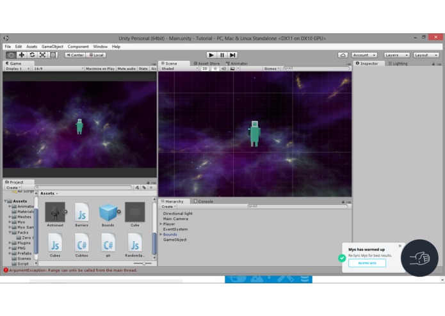Switch to the Animator tab

237,63
